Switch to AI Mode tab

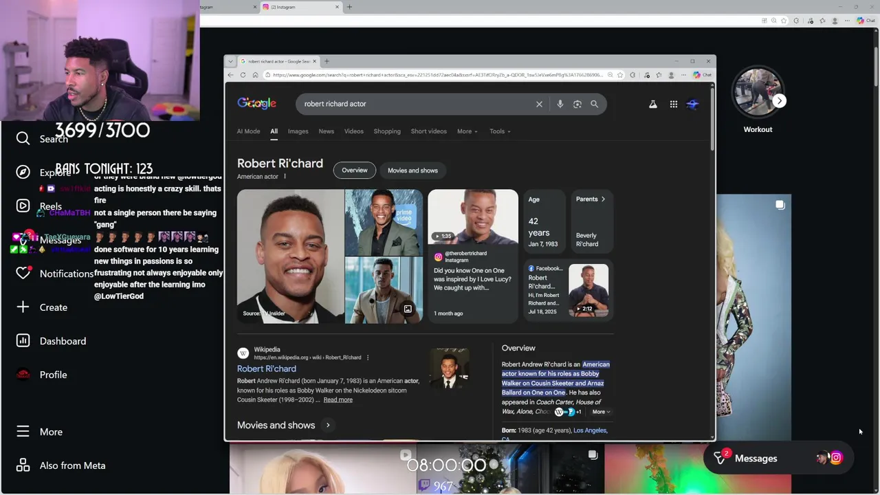248,131
